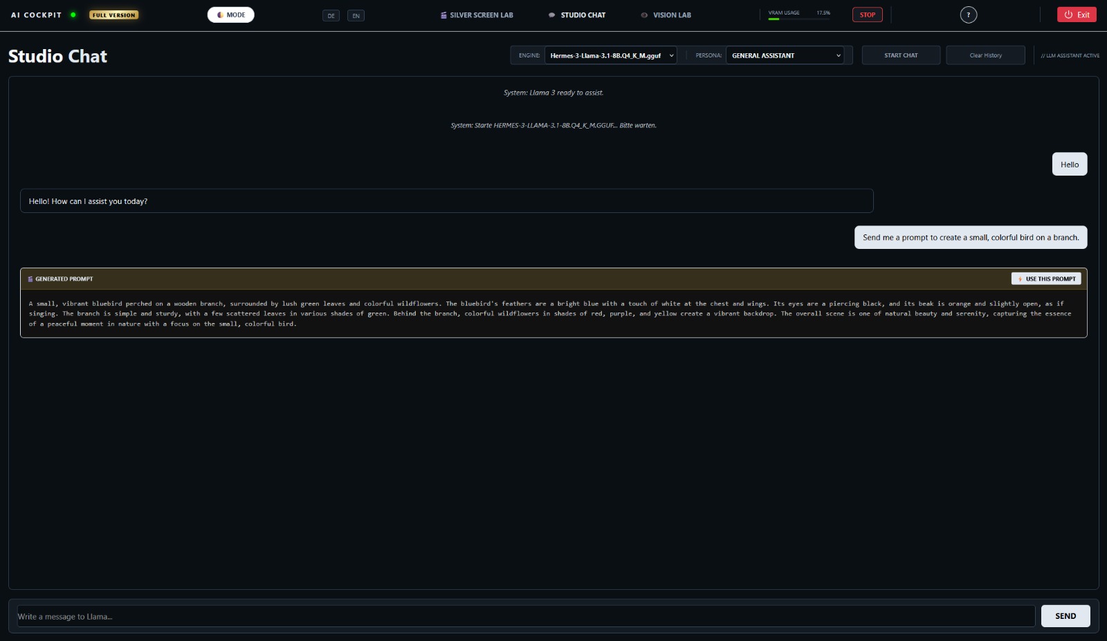Image resolution: width=1107 pixels, height=641 pixels.
Task: Click the Vision Lab eye icon
Action: pyautogui.click(x=644, y=15)
